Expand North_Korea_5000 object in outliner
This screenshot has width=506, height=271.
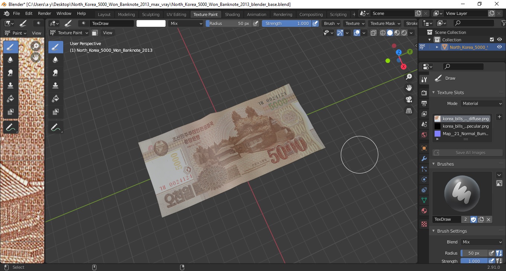[437, 47]
